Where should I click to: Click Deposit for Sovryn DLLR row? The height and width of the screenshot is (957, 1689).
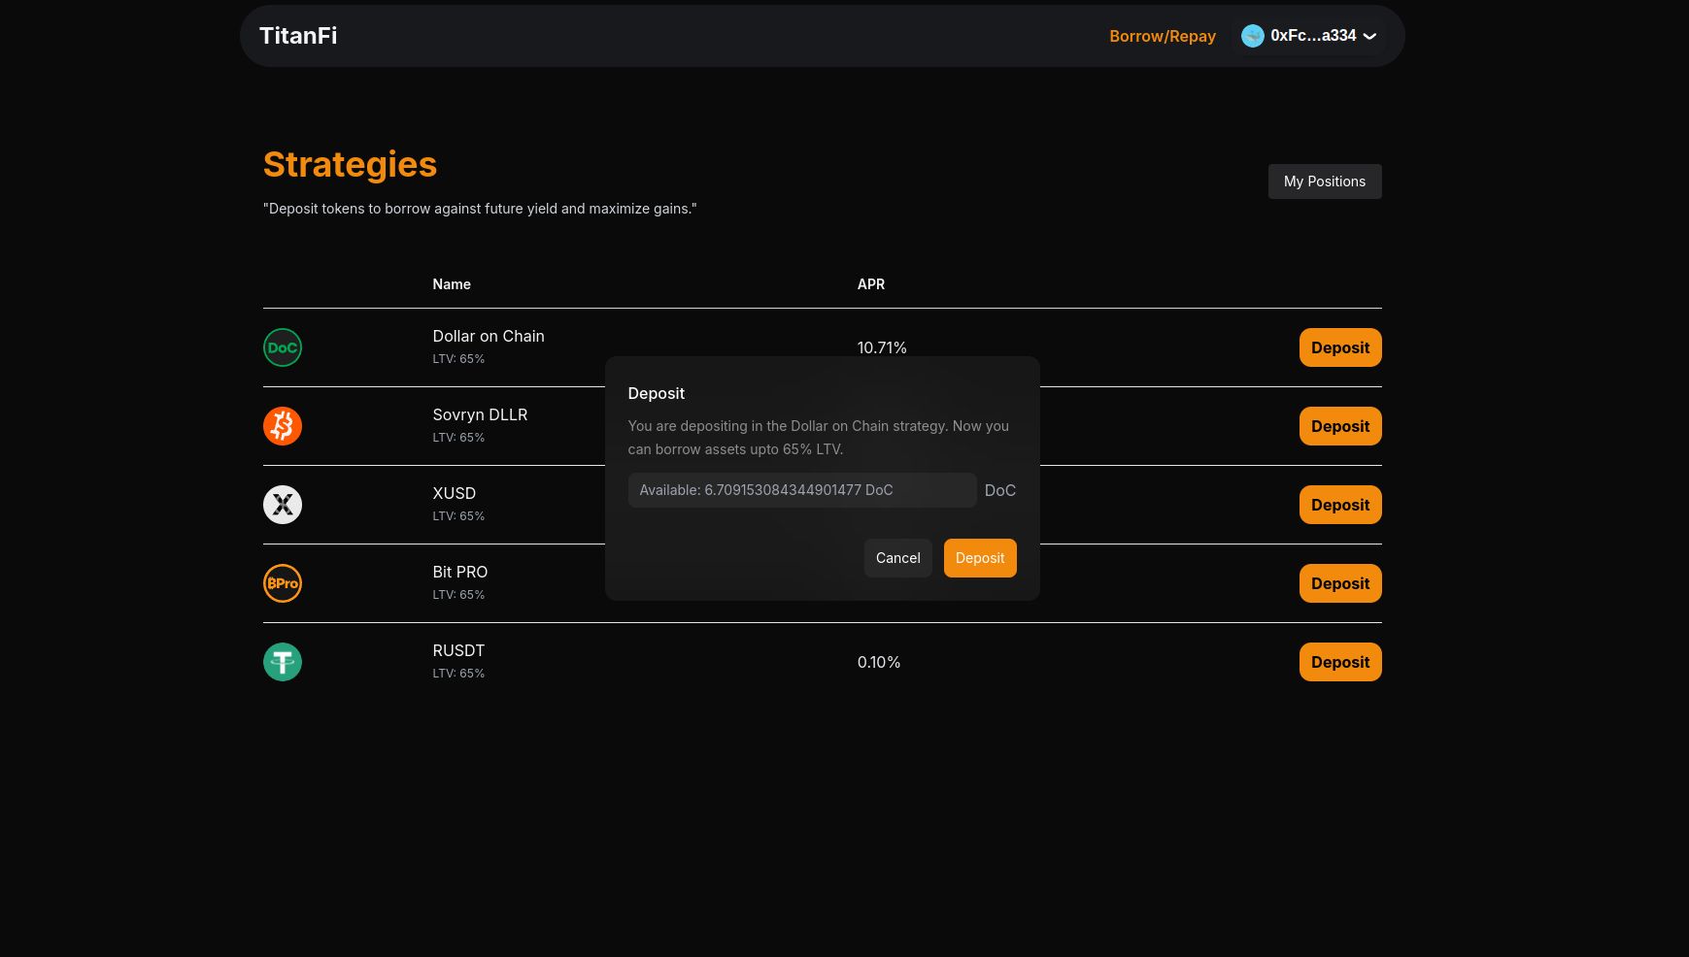tap(1340, 426)
